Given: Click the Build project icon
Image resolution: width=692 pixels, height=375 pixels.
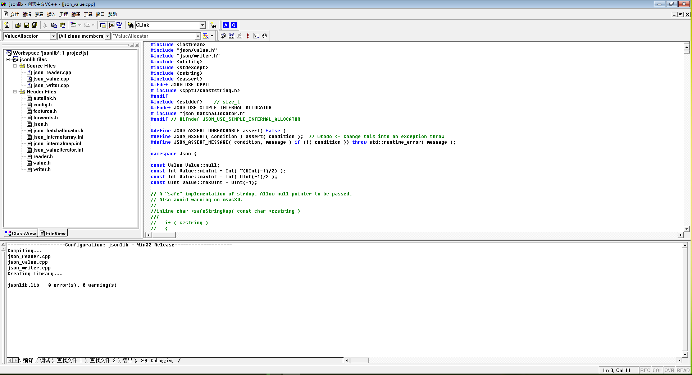Looking at the screenshot, I should click(x=231, y=36).
